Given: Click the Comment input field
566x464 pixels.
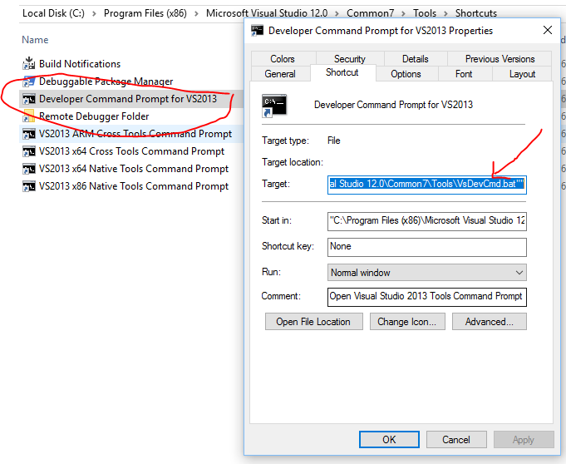Looking at the screenshot, I should point(427,297).
